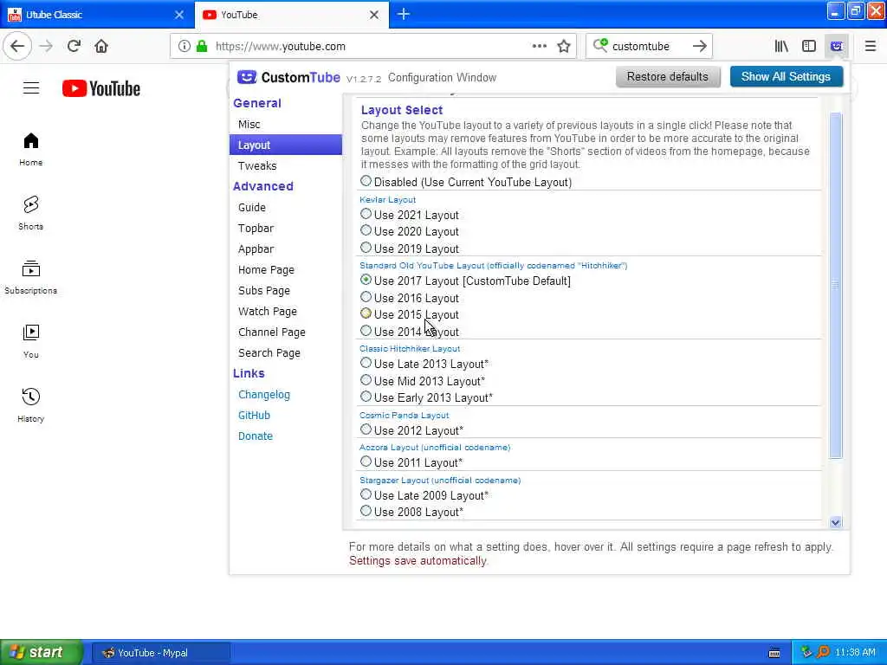
Task: Open You section in YouTube sidebar
Action: click(30, 341)
